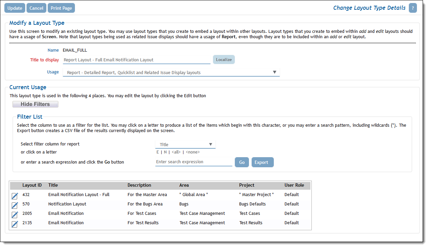Open edit pencil for layout 2005

click(15, 214)
